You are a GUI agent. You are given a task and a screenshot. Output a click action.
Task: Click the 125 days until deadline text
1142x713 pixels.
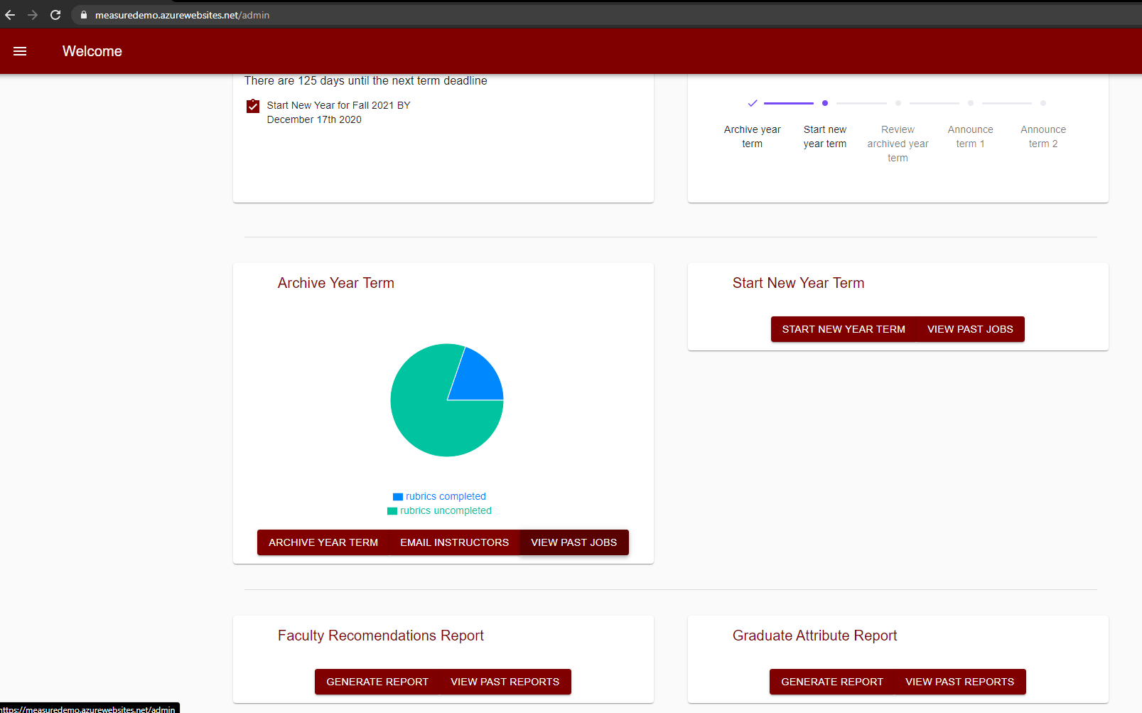click(x=366, y=81)
